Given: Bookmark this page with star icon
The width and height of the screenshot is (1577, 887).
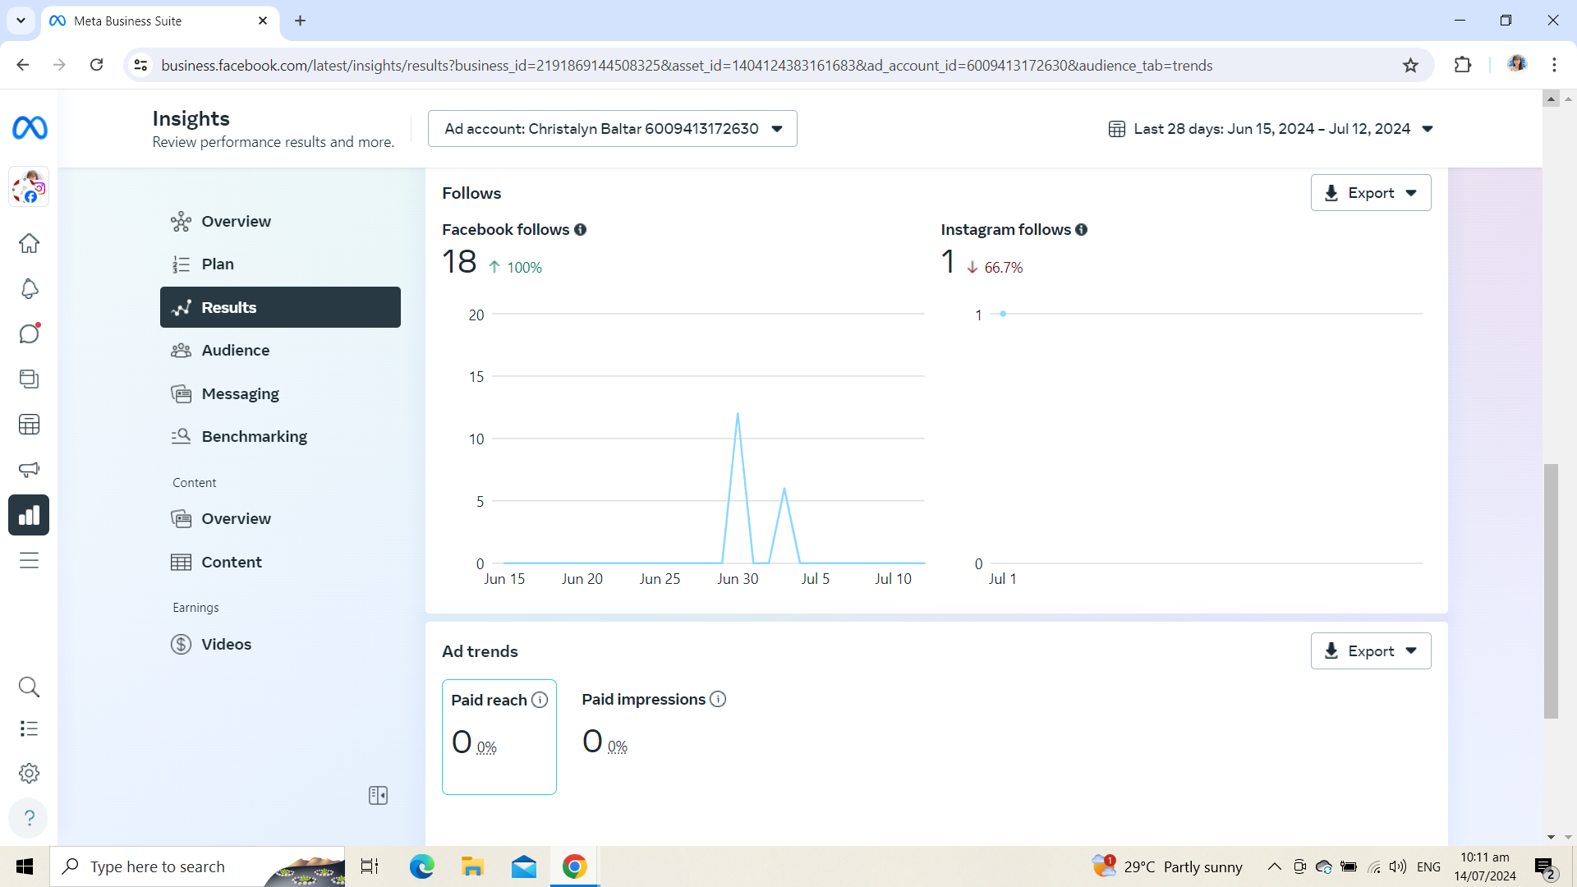Looking at the screenshot, I should [1411, 66].
